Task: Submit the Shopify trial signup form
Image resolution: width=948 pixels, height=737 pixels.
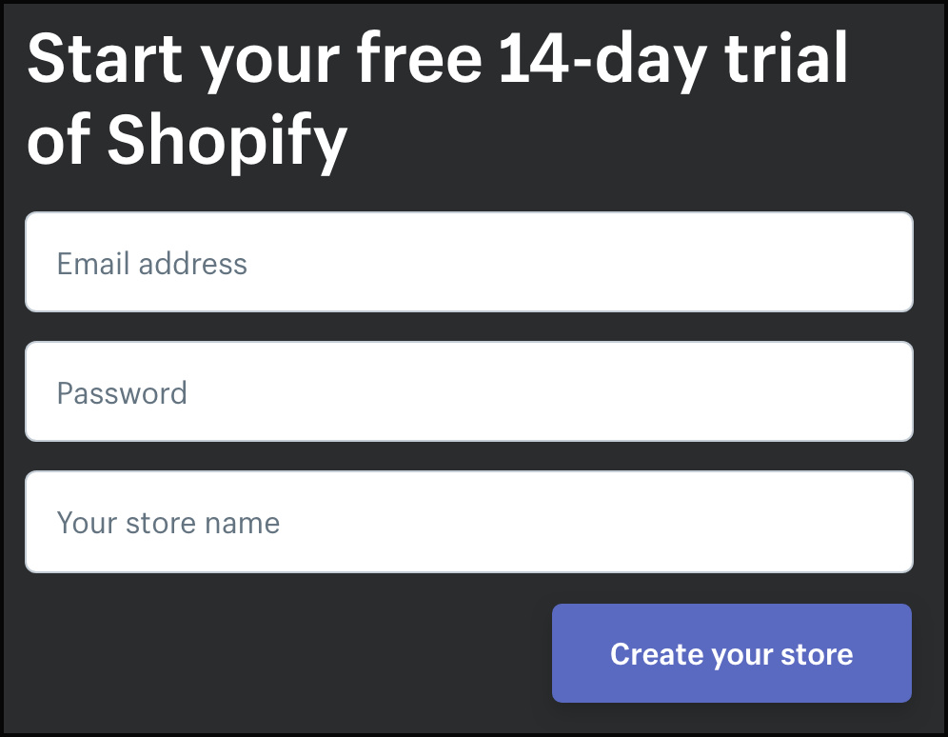Action: pyautogui.click(x=731, y=653)
